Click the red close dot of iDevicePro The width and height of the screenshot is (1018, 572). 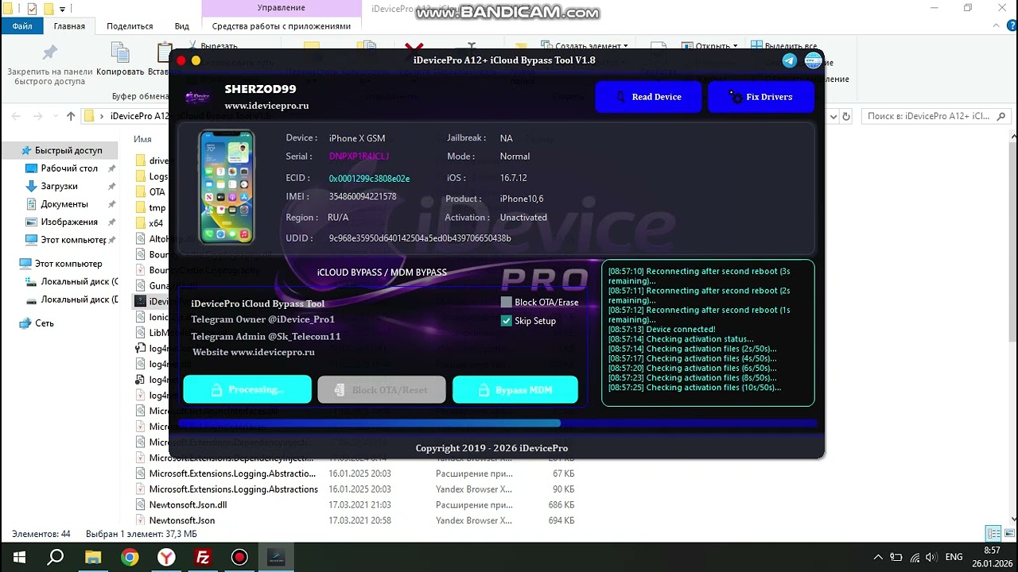(181, 60)
